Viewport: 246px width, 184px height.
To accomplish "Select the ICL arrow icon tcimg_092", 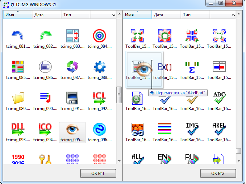I will tap(100, 98).
